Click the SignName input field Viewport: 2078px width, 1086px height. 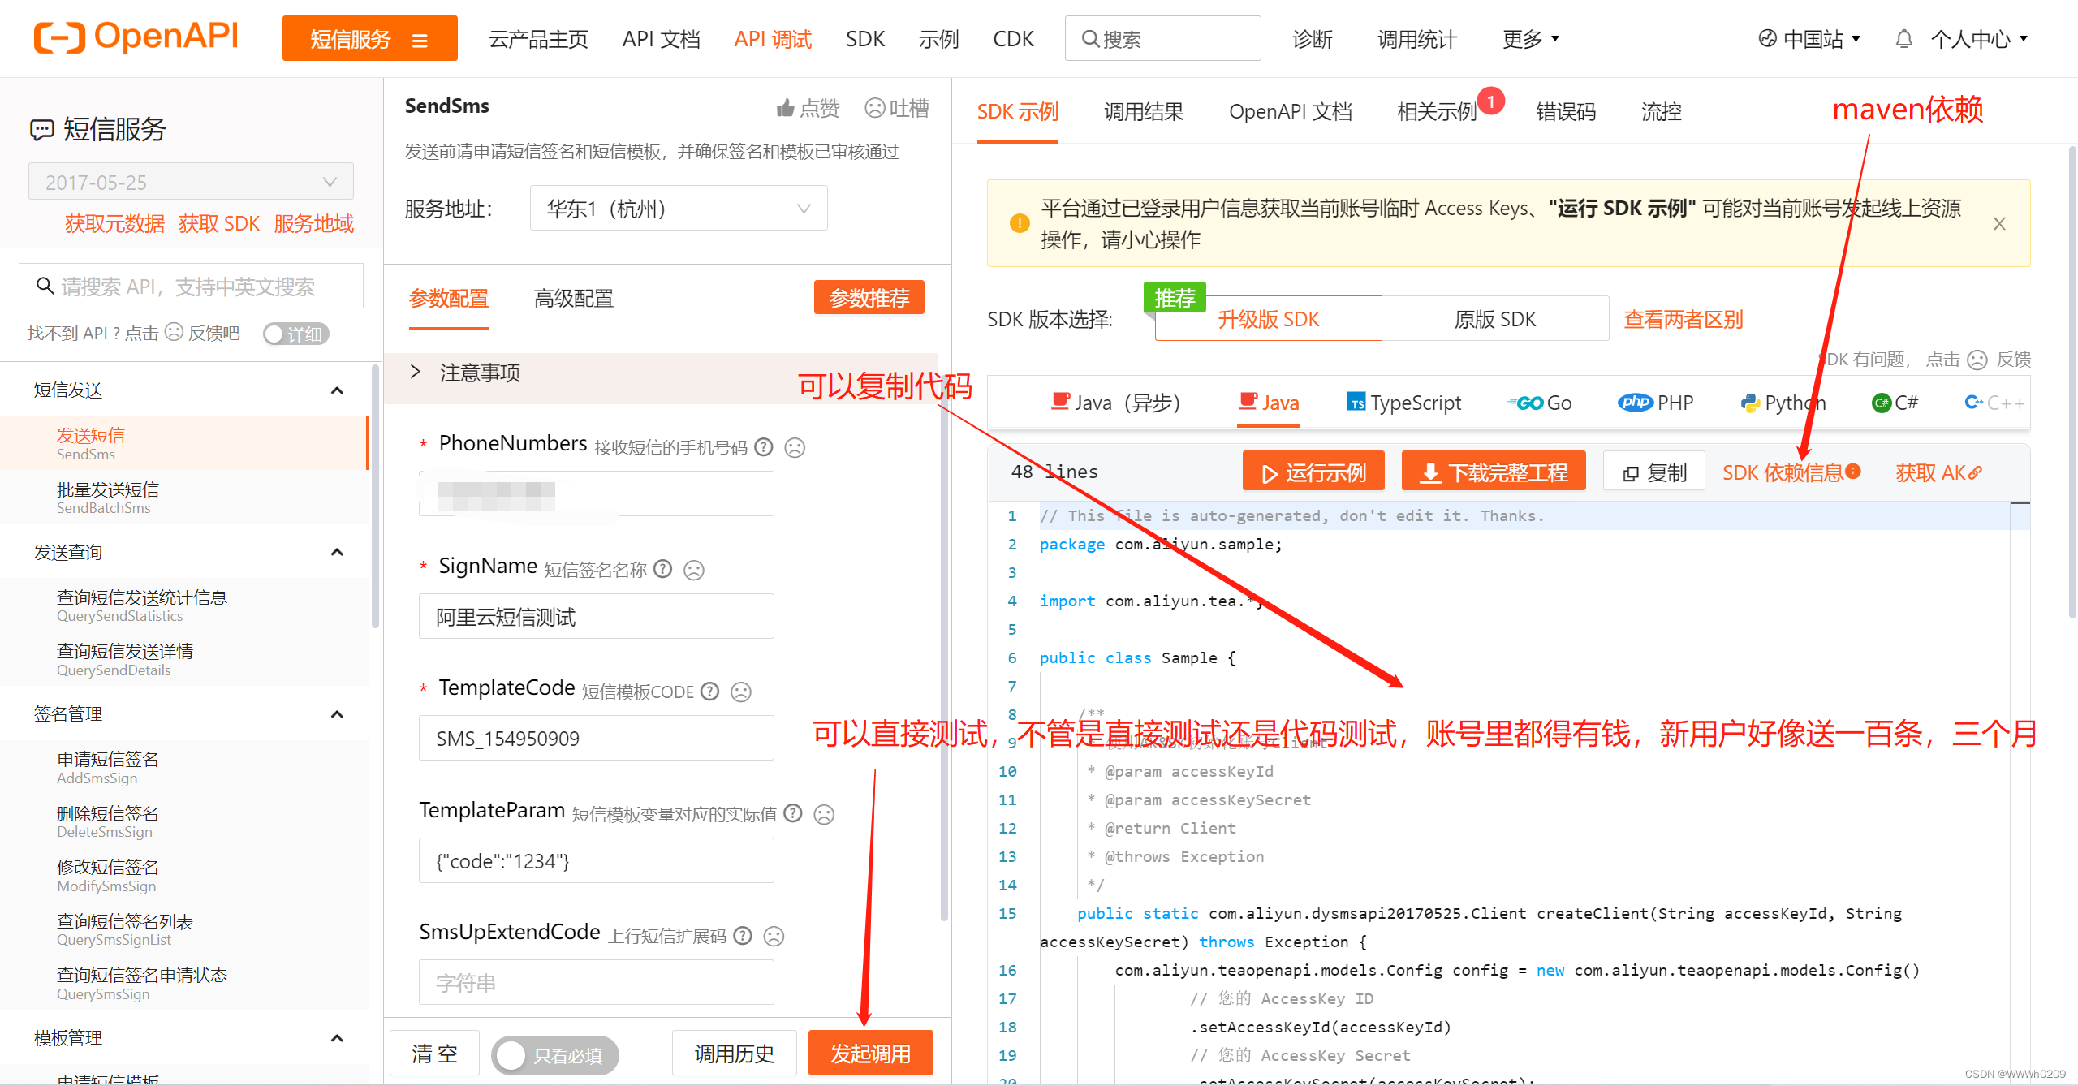point(596,616)
